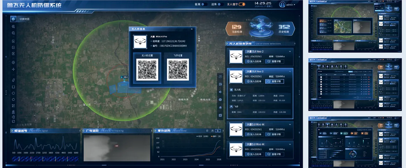Click the location pin marker tool
This screenshot has height=168, width=406.
click(13, 112)
